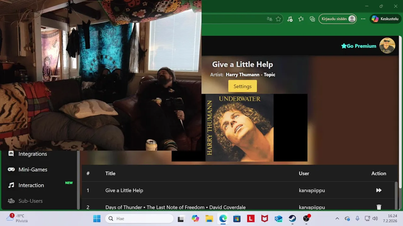Open the red L app on taskbar
This screenshot has height=226, width=403.
pos(251,218)
